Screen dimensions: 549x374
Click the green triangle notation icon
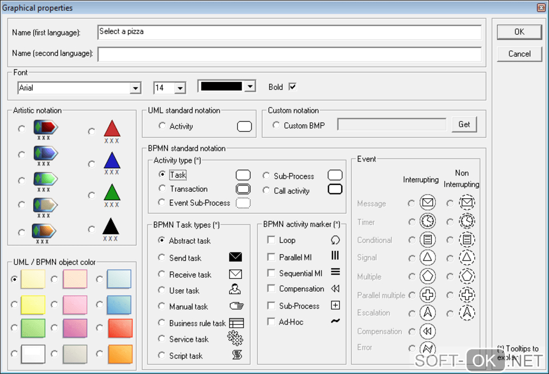tap(112, 192)
